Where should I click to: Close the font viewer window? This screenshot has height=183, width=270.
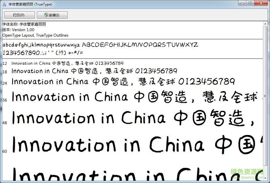[x=261, y=3]
